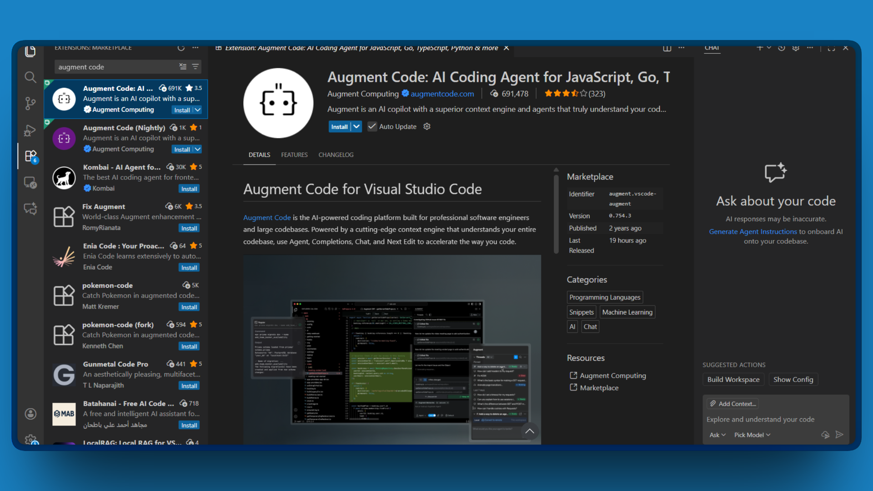Open the filter icon in the extensions search bar

point(196,66)
